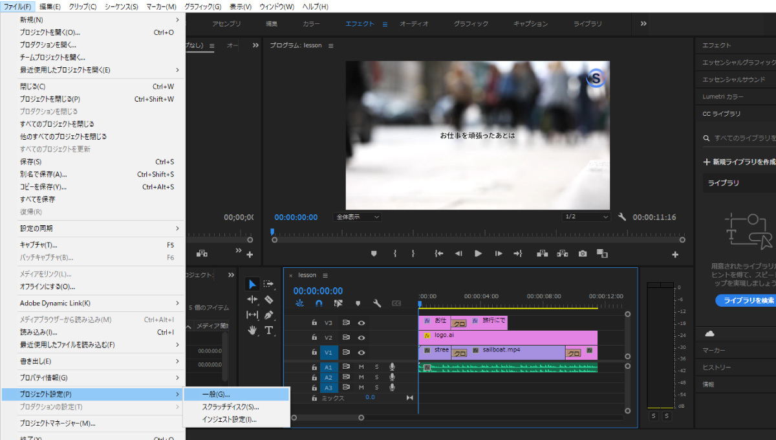Screen dimensions: 776x440
Task: Expand Adobe Dynamic Link(K) submenu
Action: click(92, 303)
